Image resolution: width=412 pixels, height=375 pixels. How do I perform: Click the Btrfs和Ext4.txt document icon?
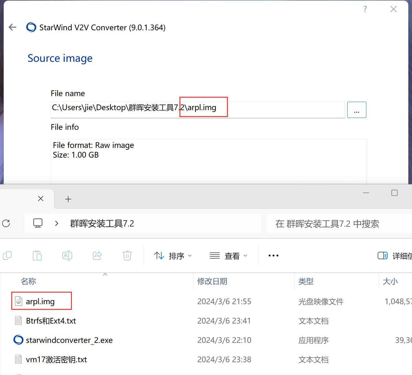(x=18, y=320)
